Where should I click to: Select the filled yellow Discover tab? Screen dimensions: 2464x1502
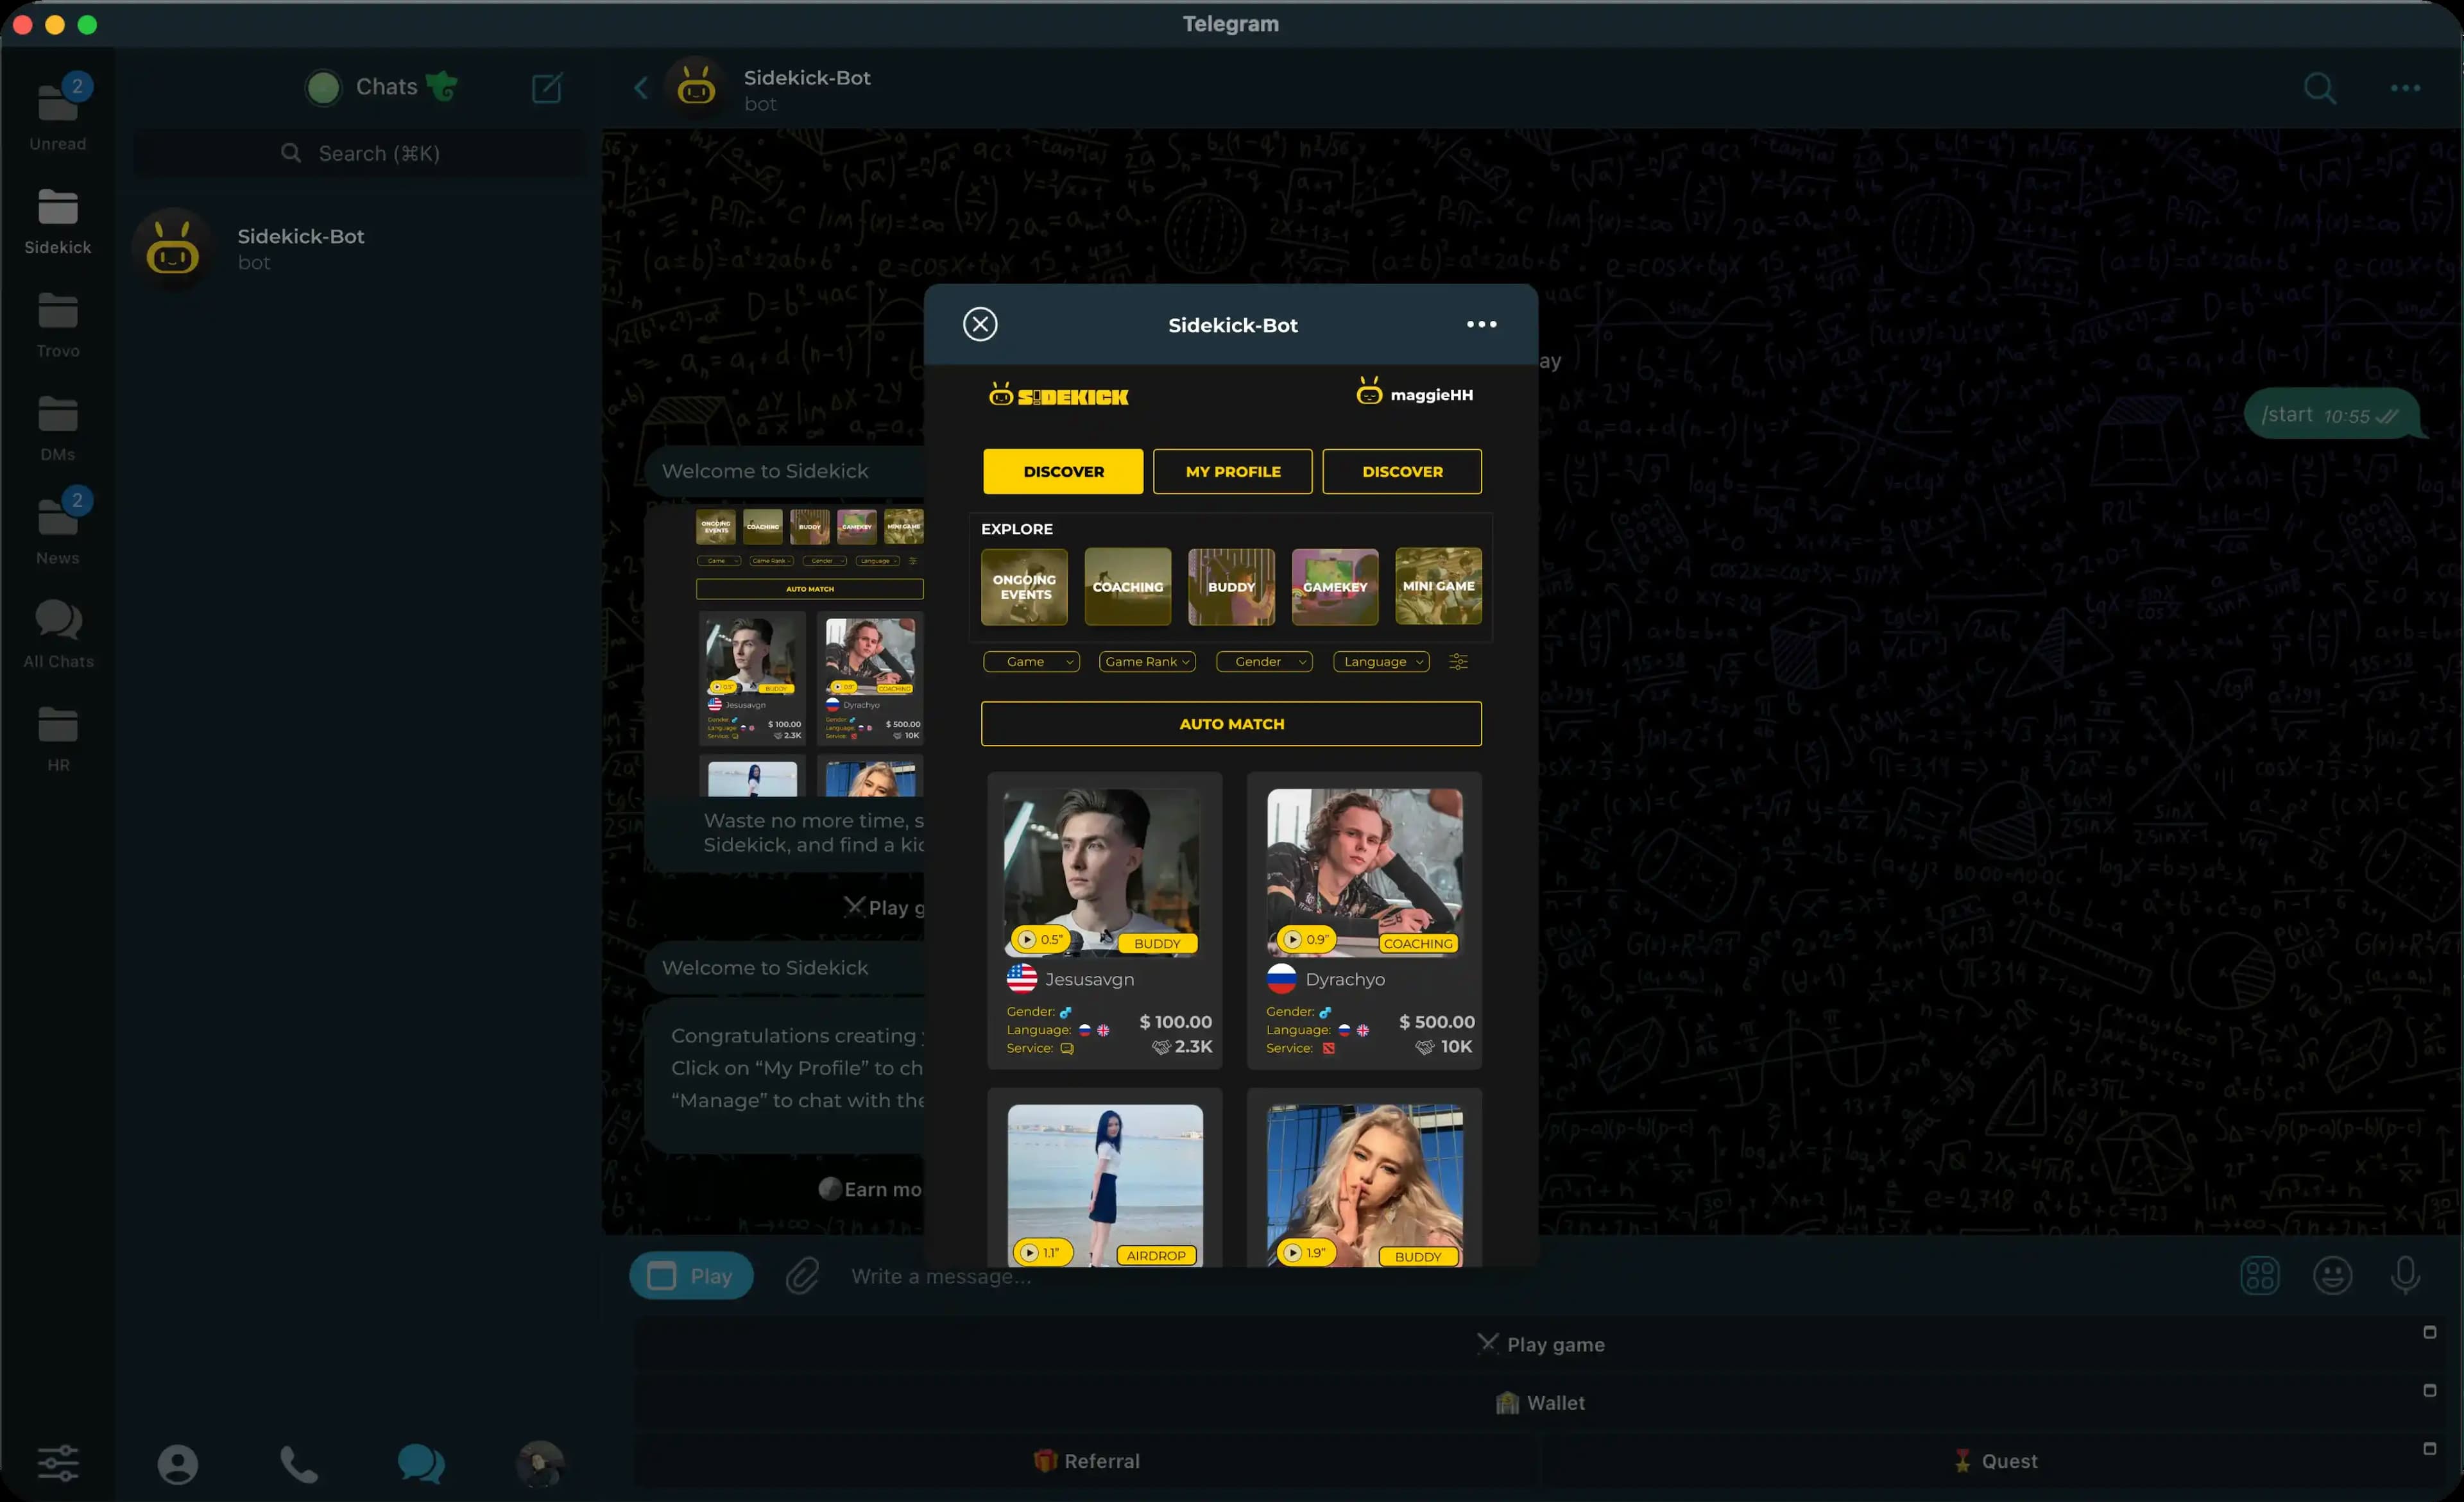1063,471
